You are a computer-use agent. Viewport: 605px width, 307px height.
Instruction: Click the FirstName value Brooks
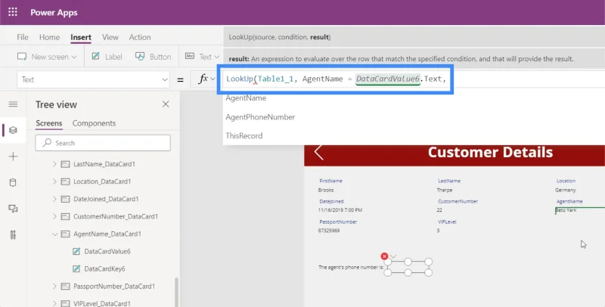pyautogui.click(x=326, y=190)
